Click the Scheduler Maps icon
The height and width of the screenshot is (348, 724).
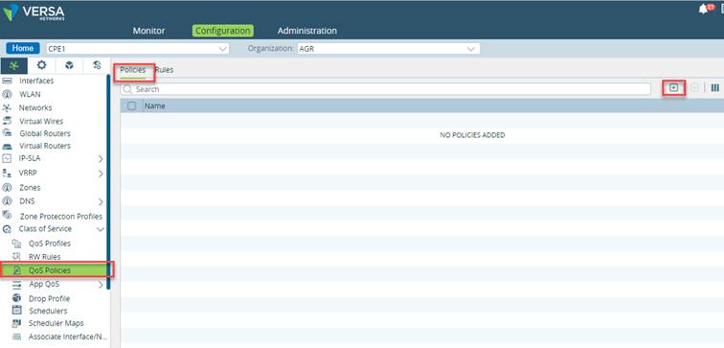tap(16, 323)
